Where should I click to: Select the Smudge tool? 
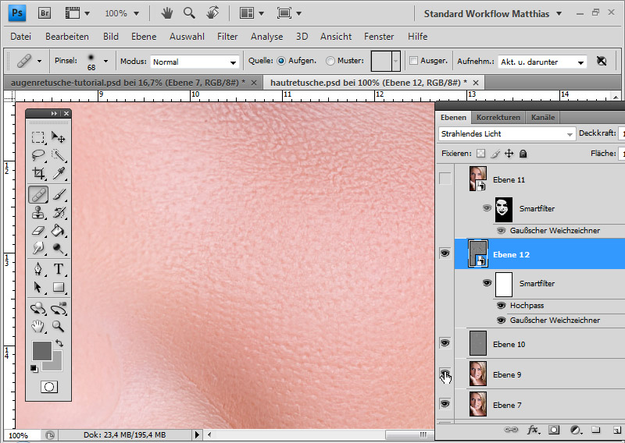[x=38, y=248]
